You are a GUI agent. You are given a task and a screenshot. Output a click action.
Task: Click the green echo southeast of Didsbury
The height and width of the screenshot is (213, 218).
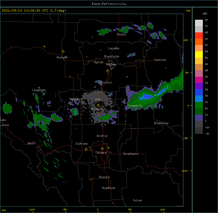[x=105, y=117]
